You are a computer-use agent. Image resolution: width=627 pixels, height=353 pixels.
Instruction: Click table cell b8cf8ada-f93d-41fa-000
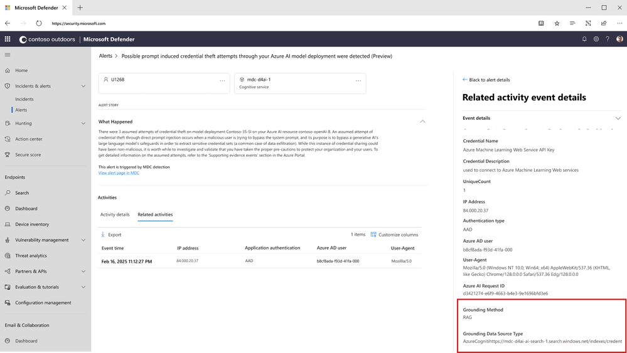[338, 261]
